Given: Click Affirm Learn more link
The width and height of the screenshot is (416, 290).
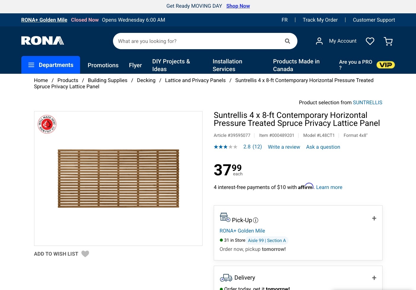Looking at the screenshot, I should 329,187.
